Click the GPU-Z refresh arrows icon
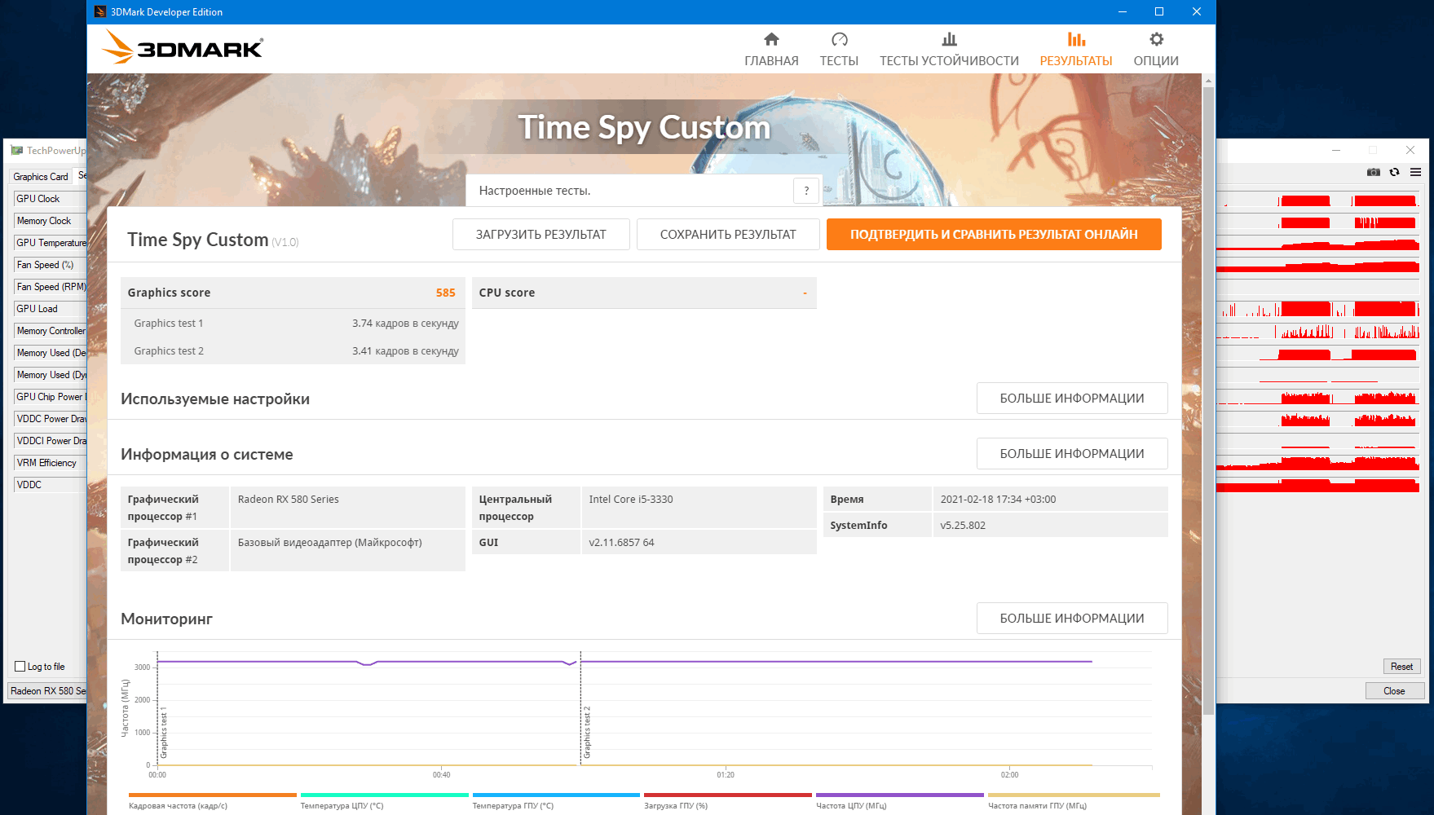The height and width of the screenshot is (815, 1434). point(1395,172)
